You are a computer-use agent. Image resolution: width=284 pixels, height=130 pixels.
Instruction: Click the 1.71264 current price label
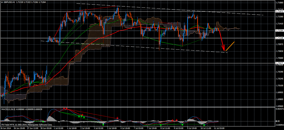tap(280, 30)
